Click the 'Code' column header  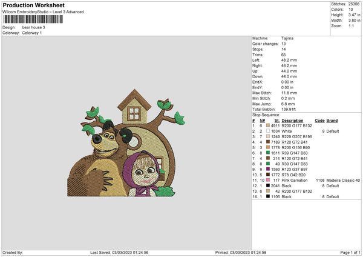319,121
